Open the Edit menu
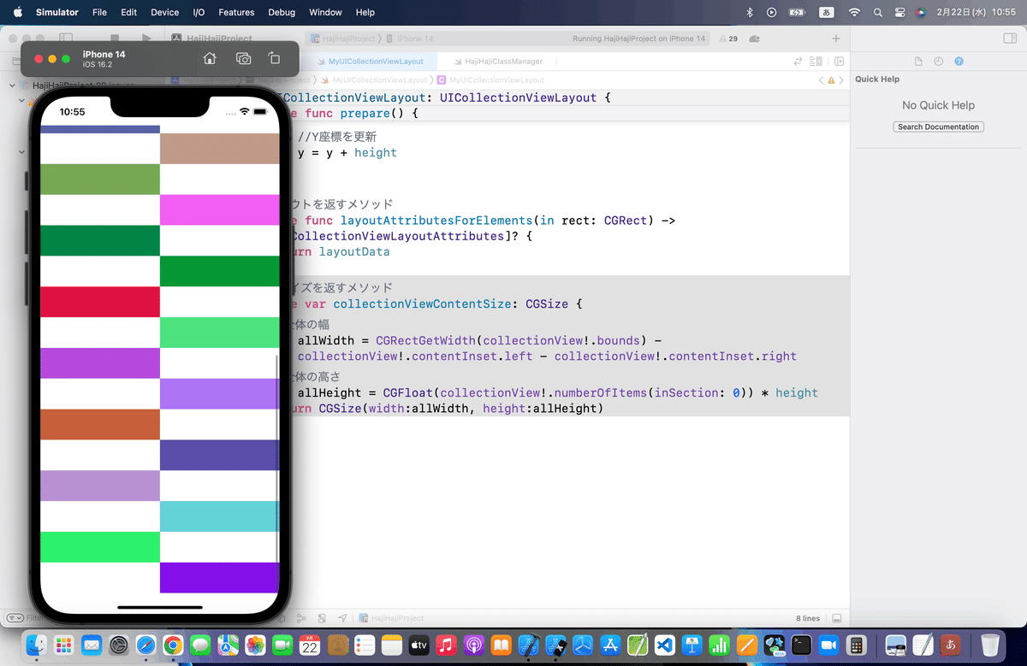1027x666 pixels. click(128, 12)
